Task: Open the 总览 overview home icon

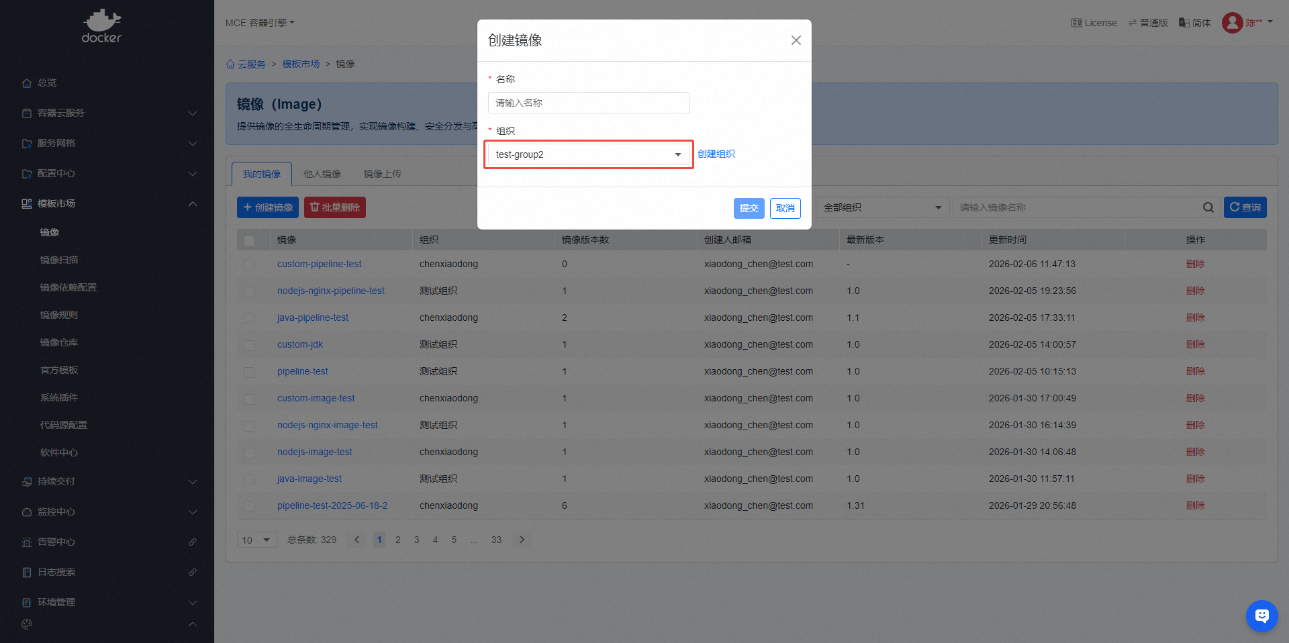Action: [27, 83]
